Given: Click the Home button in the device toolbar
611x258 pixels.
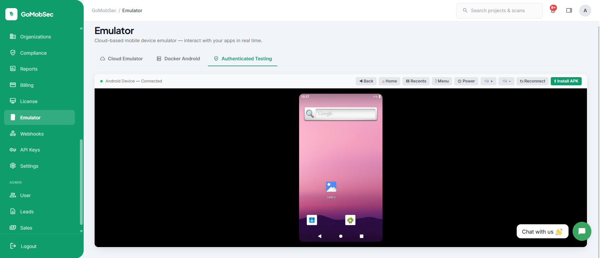Looking at the screenshot, I should click(390, 81).
